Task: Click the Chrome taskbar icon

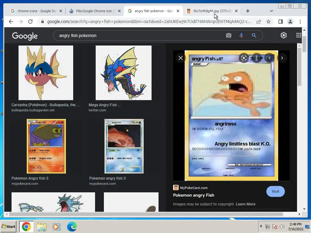Action: 26,226
